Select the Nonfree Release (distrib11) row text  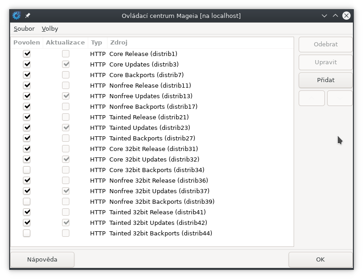(150, 85)
